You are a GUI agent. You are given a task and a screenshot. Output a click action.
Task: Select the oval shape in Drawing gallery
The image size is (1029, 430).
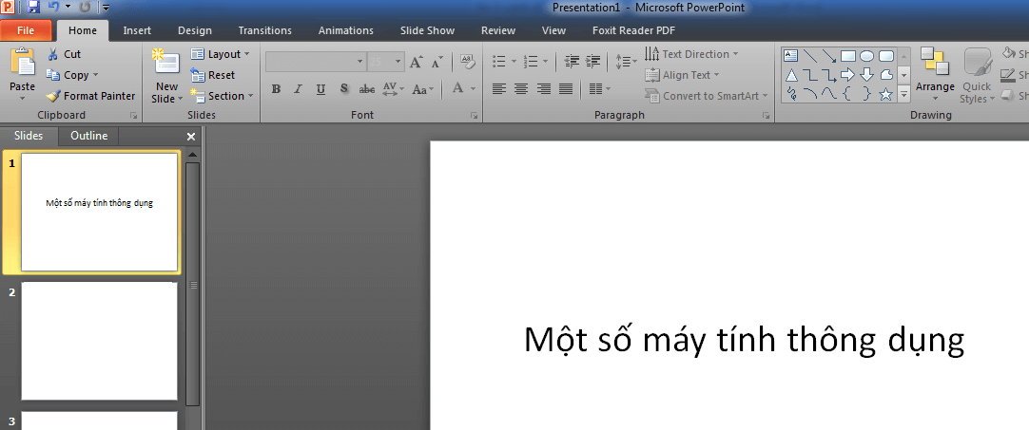click(866, 55)
